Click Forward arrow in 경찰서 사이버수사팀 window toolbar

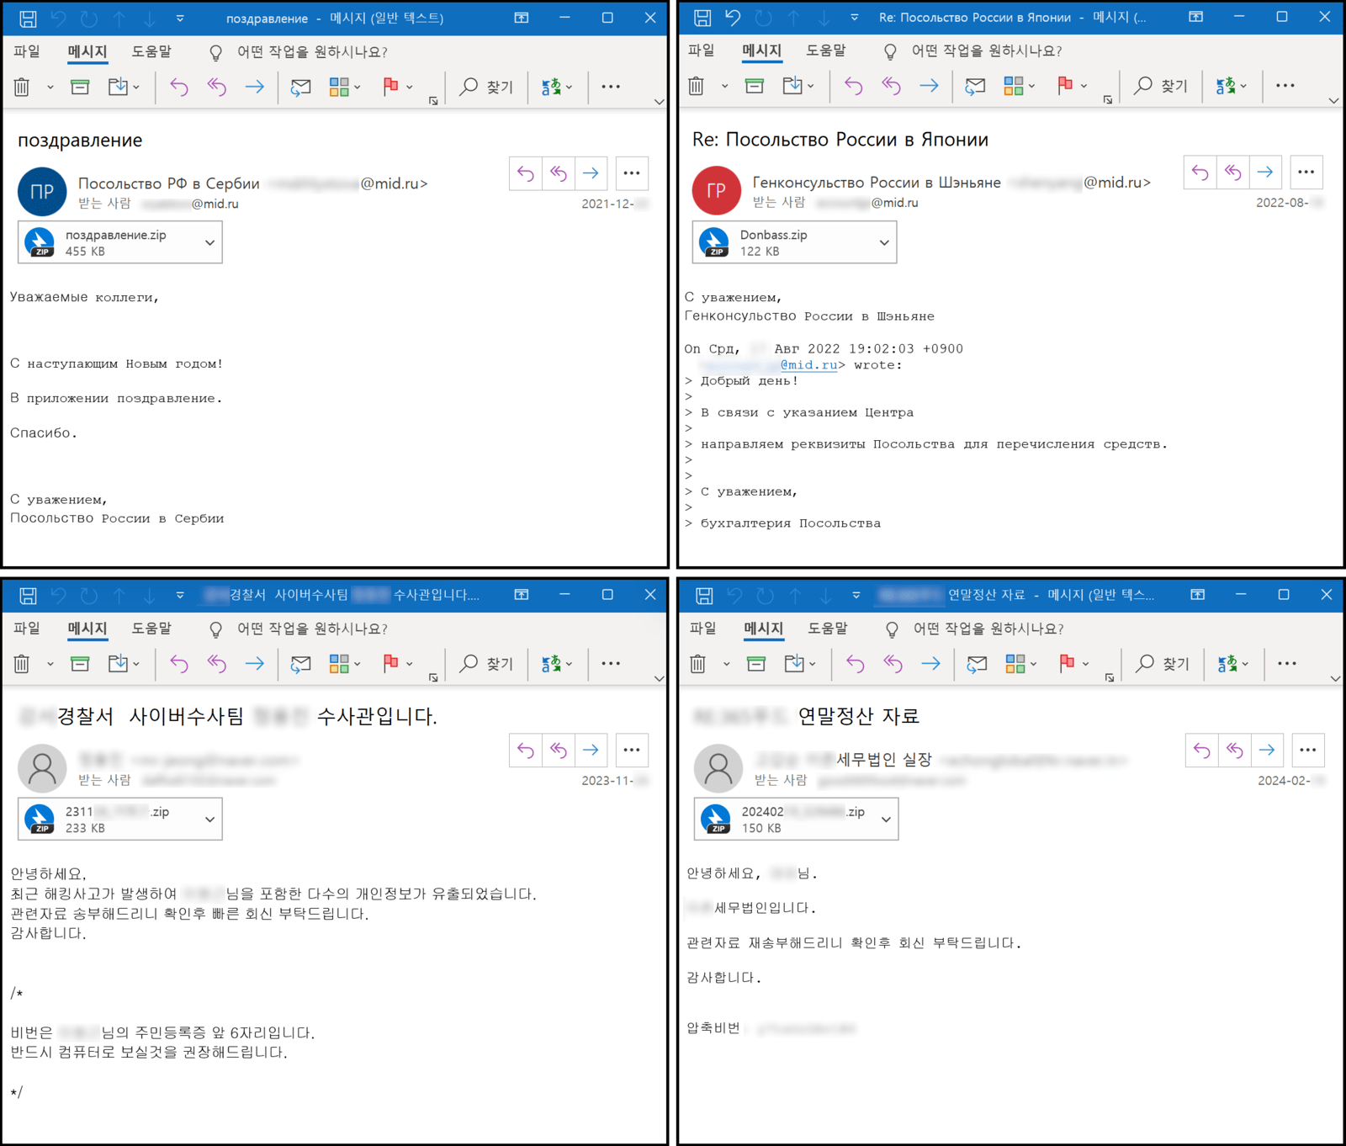255,664
